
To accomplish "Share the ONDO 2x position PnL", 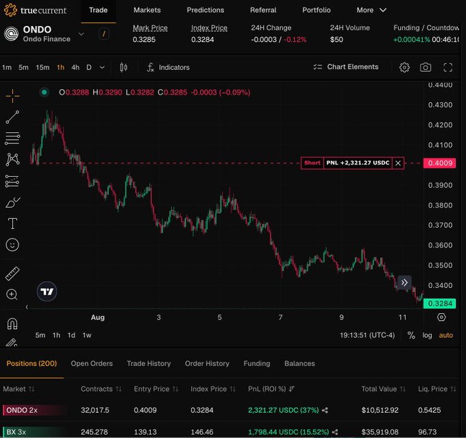I will [325, 411].
